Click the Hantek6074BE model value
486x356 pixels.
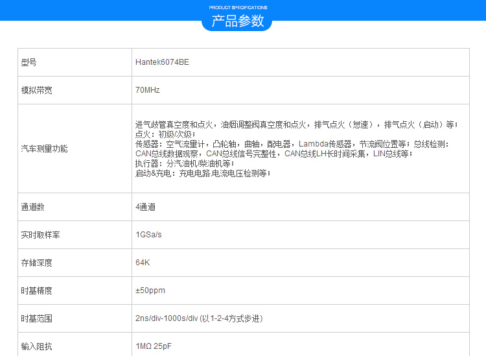162,62
